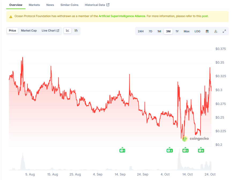Go to Similar Coins tab
236x180 pixels.
[x=69, y=5]
